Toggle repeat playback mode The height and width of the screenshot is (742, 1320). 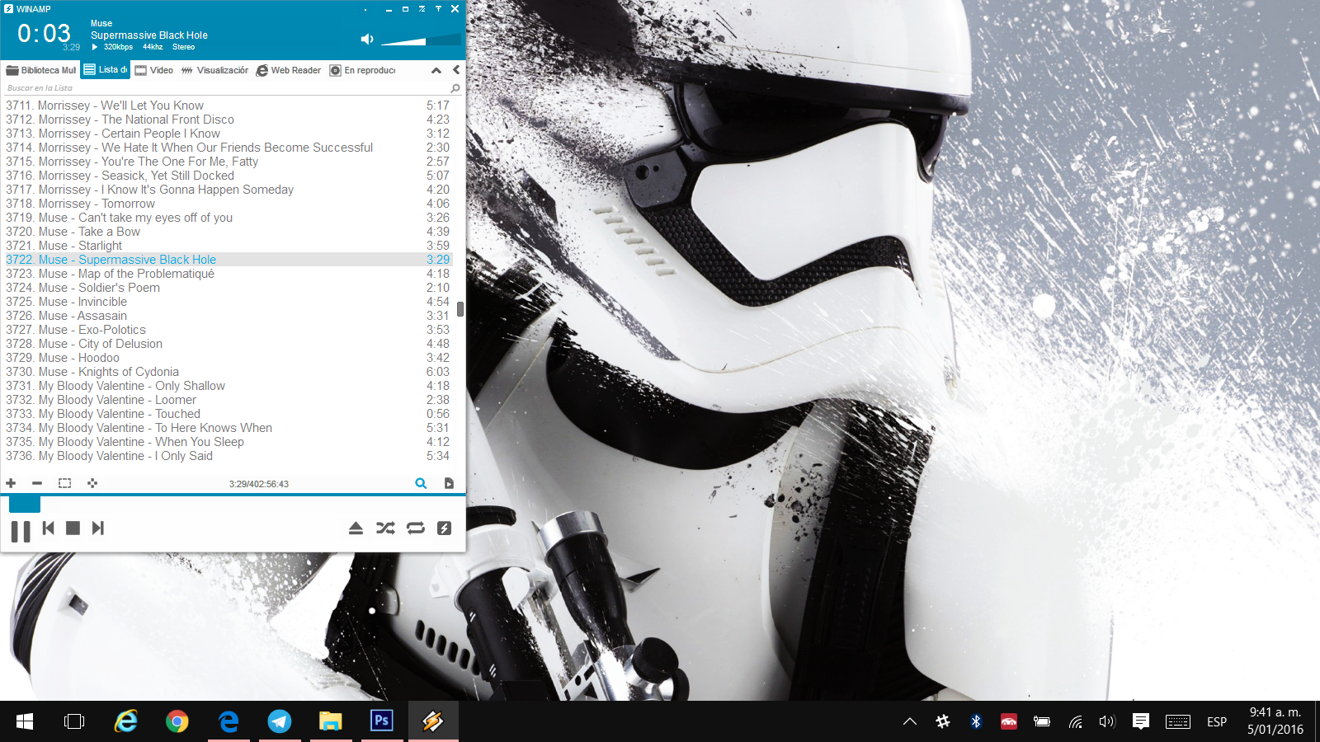416,528
